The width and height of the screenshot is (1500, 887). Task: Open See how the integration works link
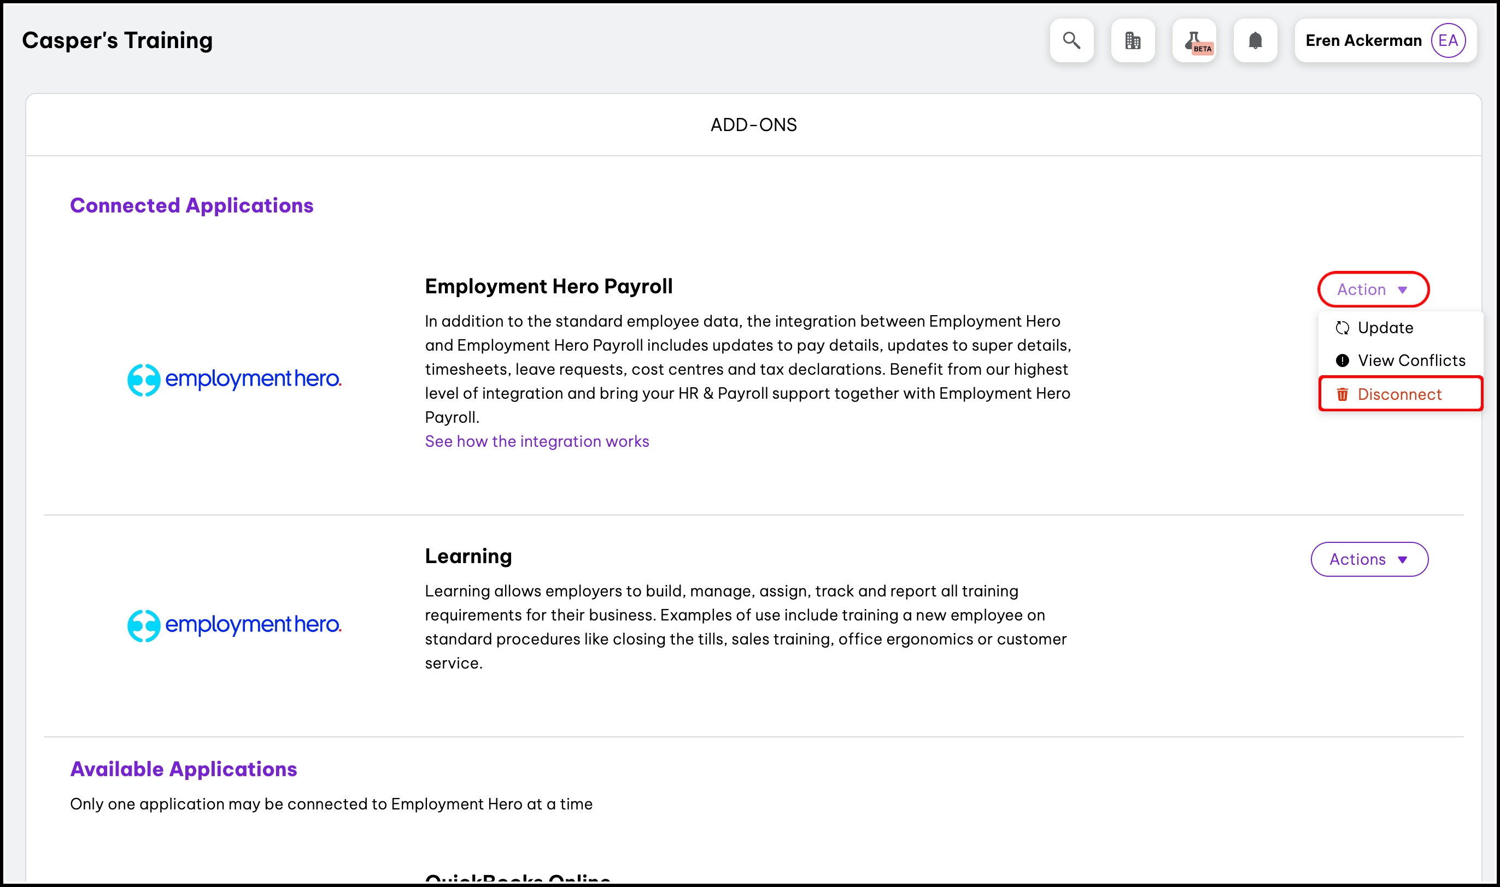(536, 441)
